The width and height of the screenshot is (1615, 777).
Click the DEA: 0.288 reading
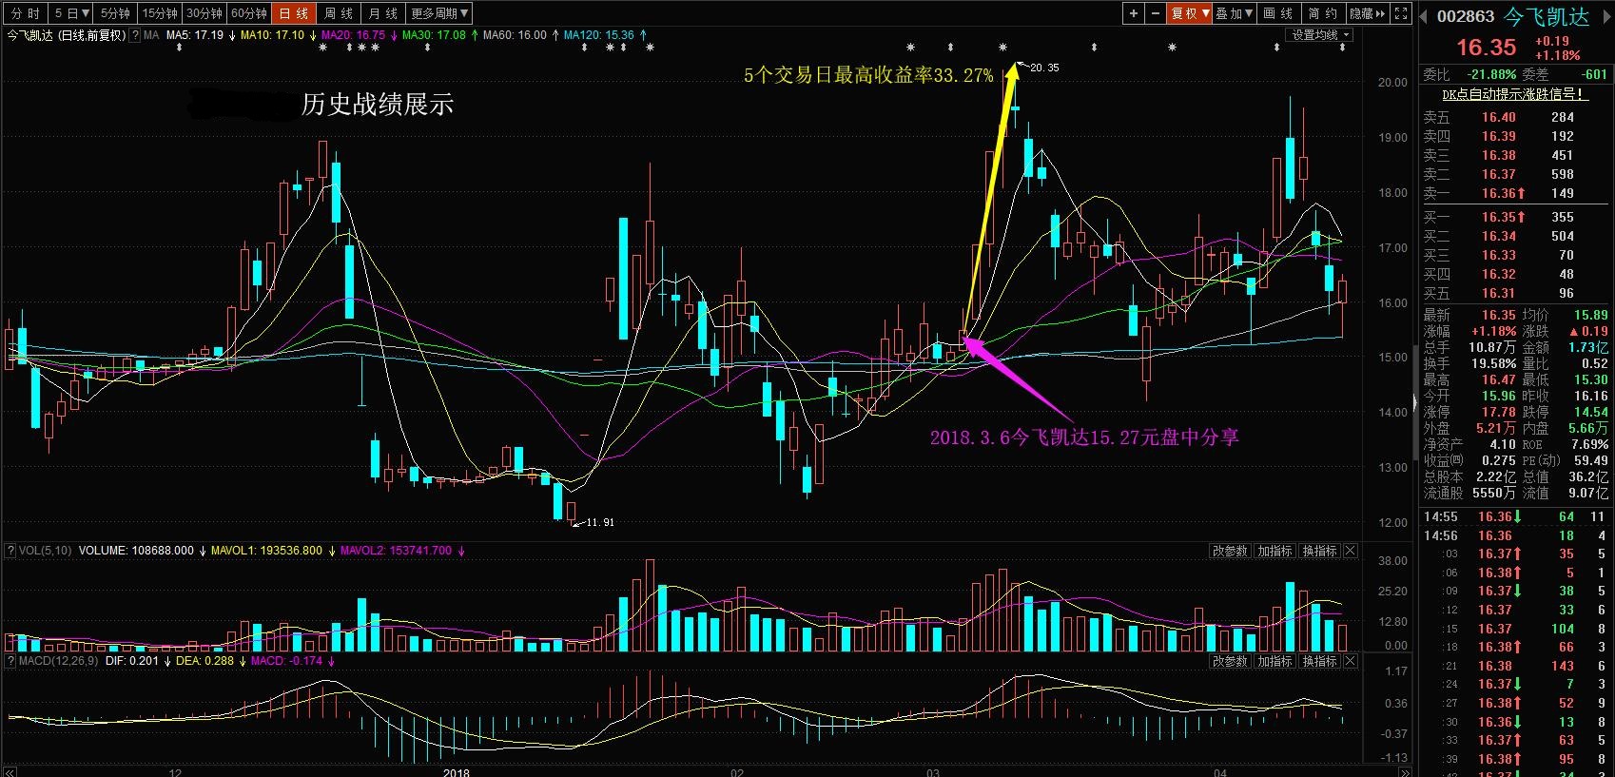pos(204,661)
